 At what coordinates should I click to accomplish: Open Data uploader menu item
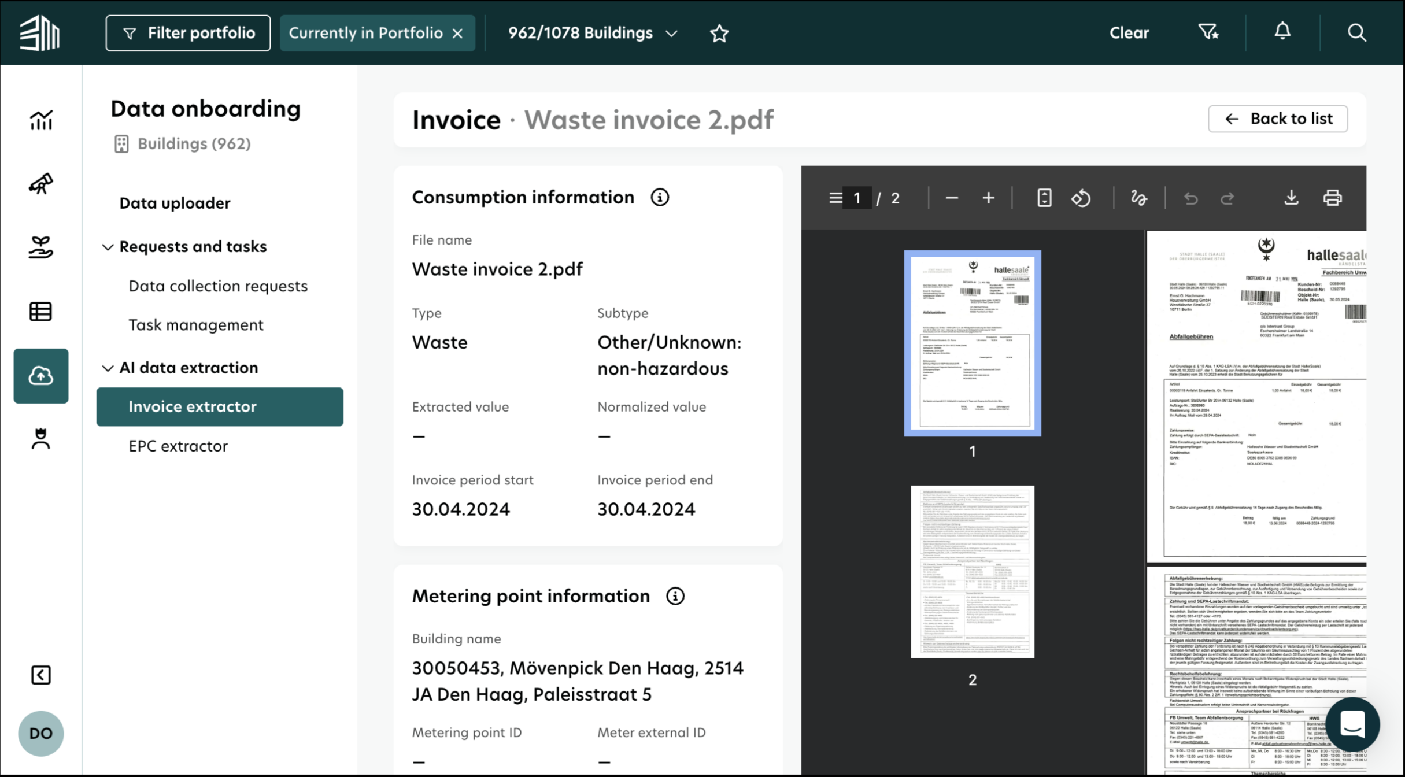175,203
